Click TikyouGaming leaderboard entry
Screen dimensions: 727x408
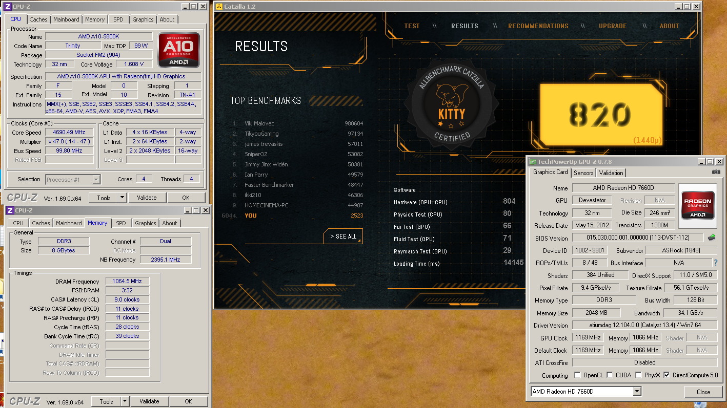(x=297, y=134)
